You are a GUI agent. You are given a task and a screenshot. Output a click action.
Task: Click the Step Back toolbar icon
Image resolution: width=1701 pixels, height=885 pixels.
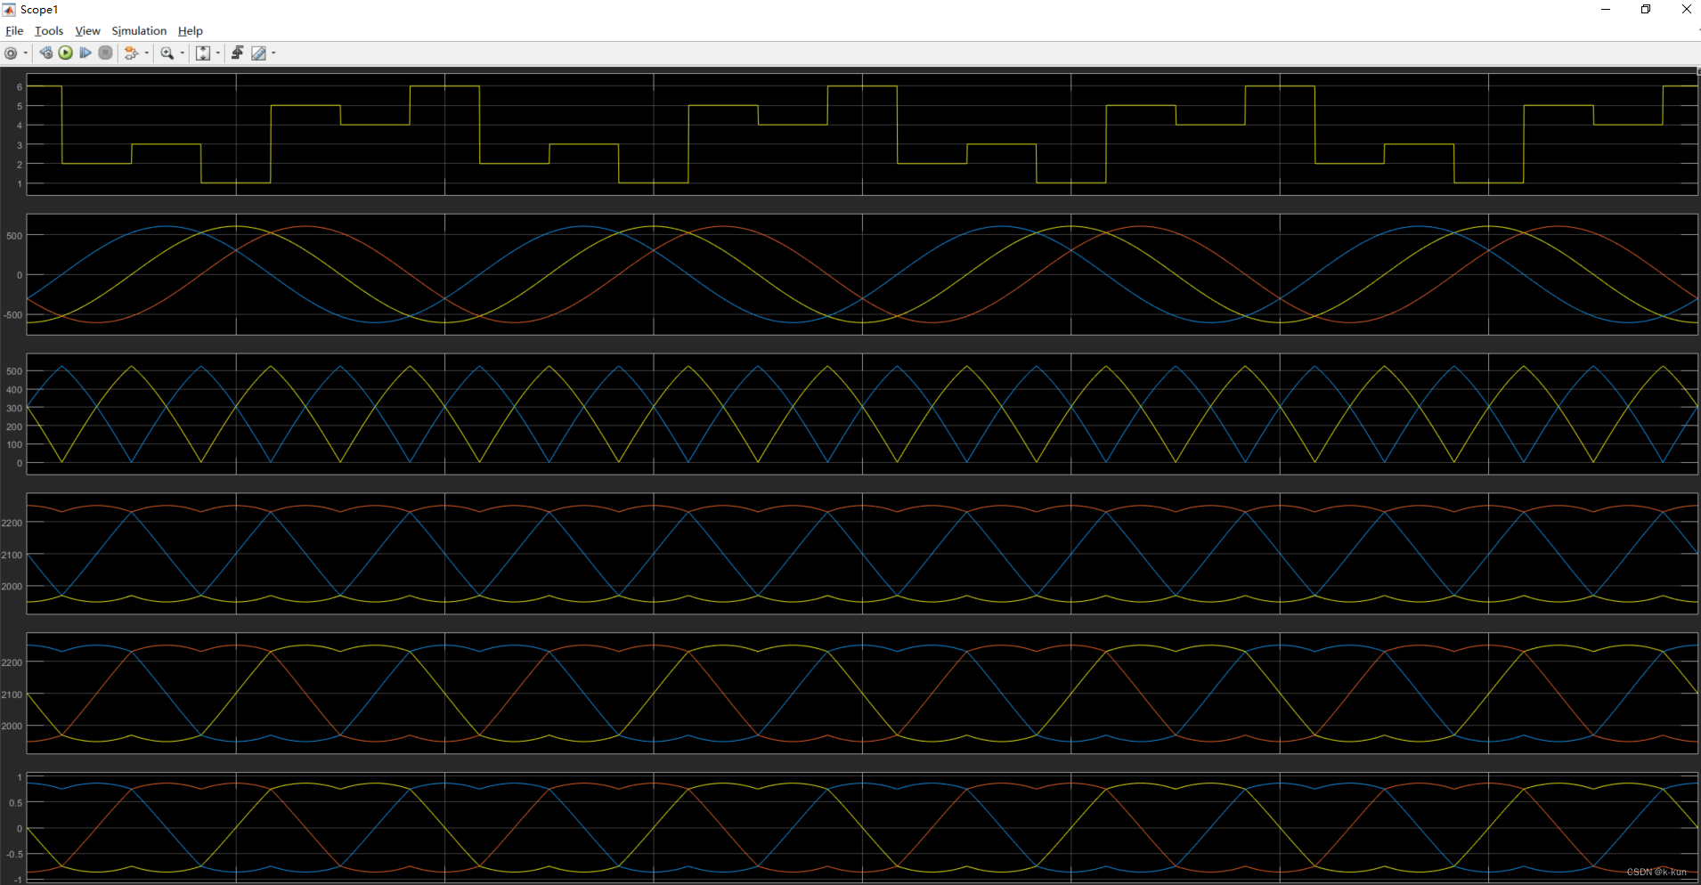tap(46, 53)
